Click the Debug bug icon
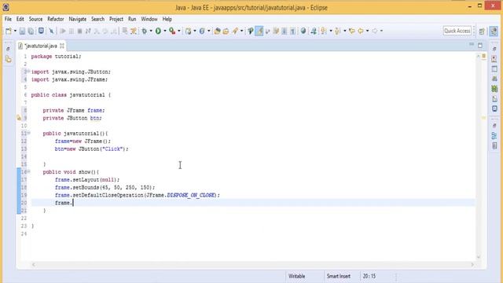Image resolution: width=503 pixels, height=283 pixels. click(145, 31)
